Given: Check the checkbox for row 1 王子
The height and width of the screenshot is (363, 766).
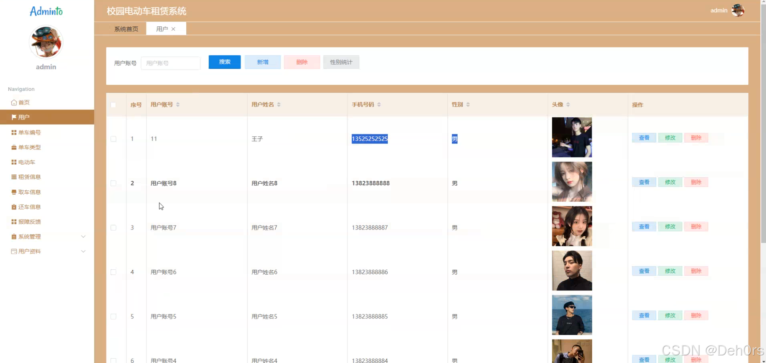Looking at the screenshot, I should [x=113, y=139].
